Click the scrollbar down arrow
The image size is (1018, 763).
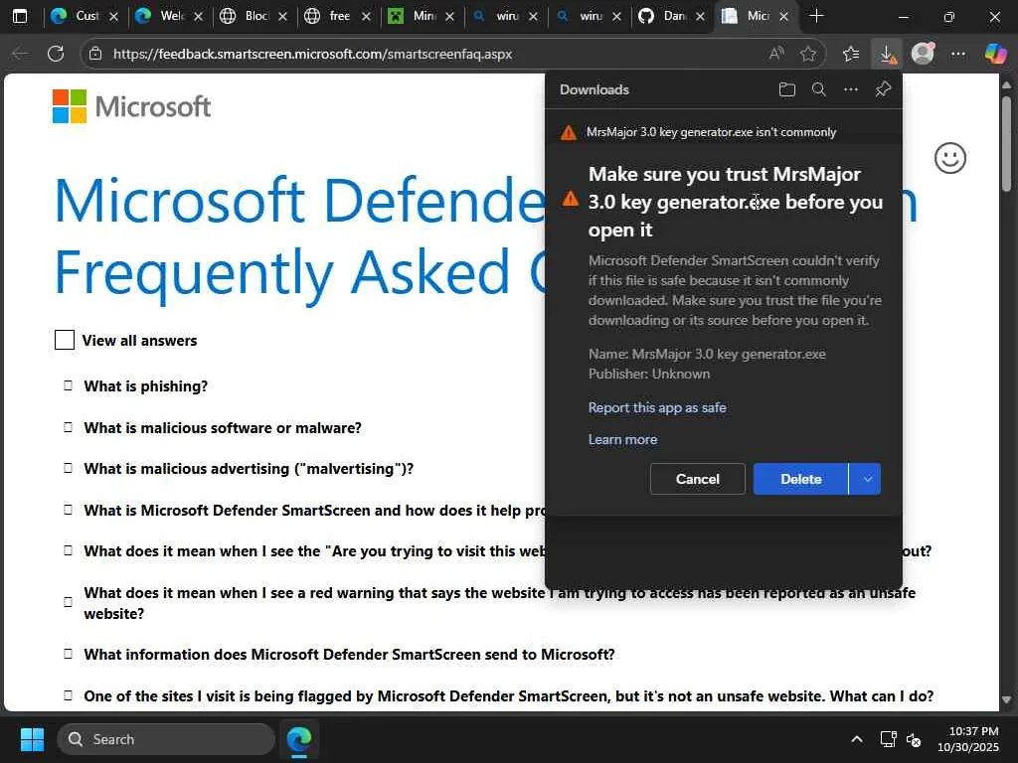click(x=1007, y=699)
